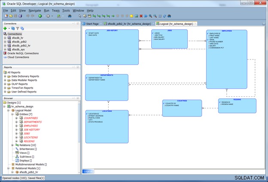Click the New file toolbar icon
Screen dimensions: 268x182
tap(6, 16)
